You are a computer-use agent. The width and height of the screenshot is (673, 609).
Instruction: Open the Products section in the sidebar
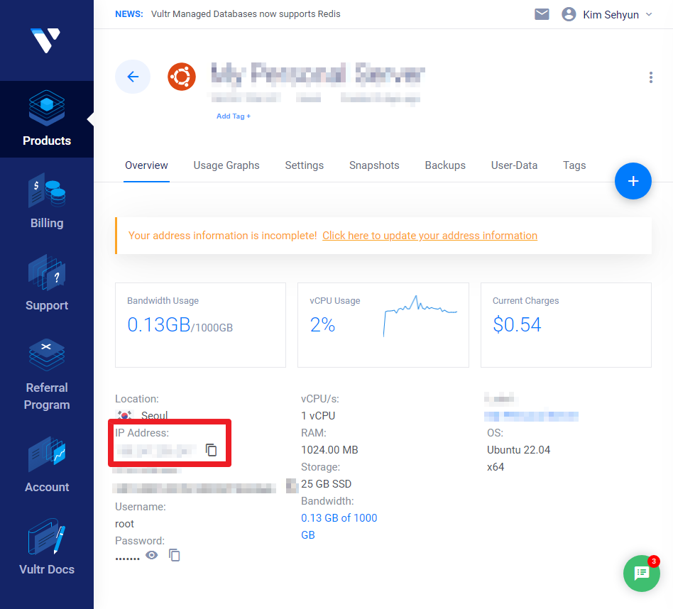click(x=47, y=119)
